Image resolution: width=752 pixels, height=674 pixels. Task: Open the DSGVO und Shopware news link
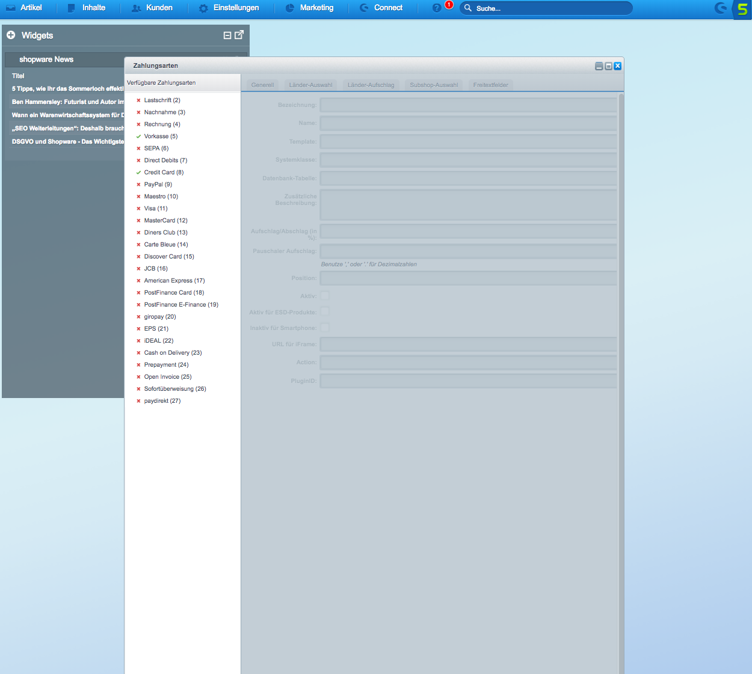tap(67, 142)
